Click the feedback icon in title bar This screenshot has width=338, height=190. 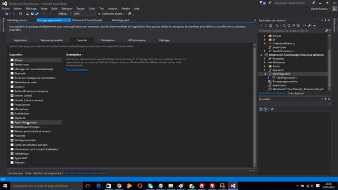[x=270, y=3]
